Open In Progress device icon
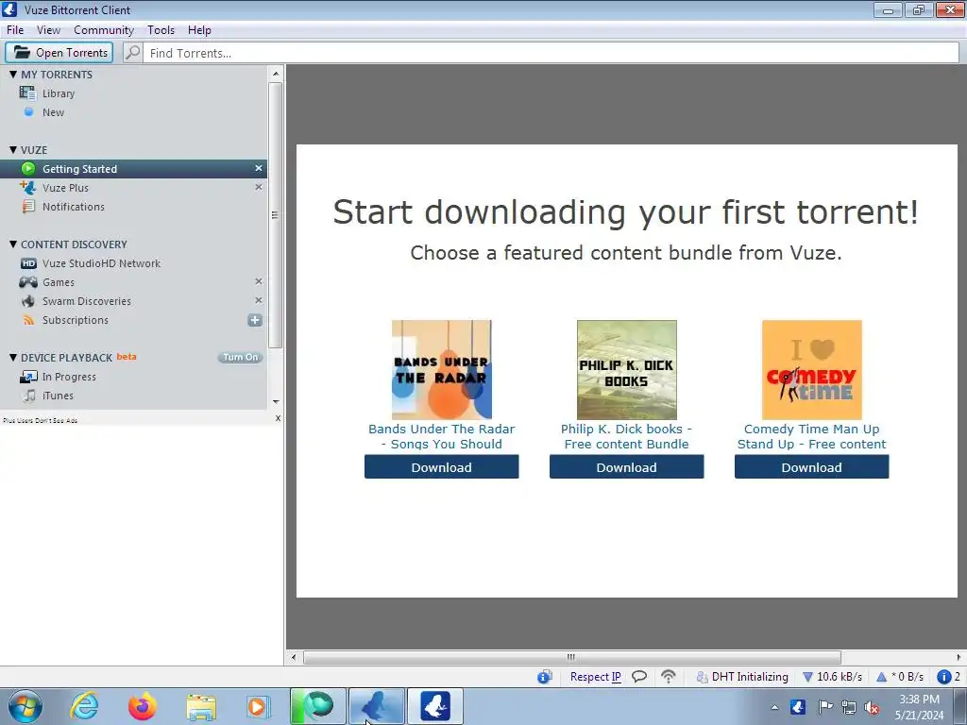The width and height of the screenshot is (967, 725). [28, 377]
